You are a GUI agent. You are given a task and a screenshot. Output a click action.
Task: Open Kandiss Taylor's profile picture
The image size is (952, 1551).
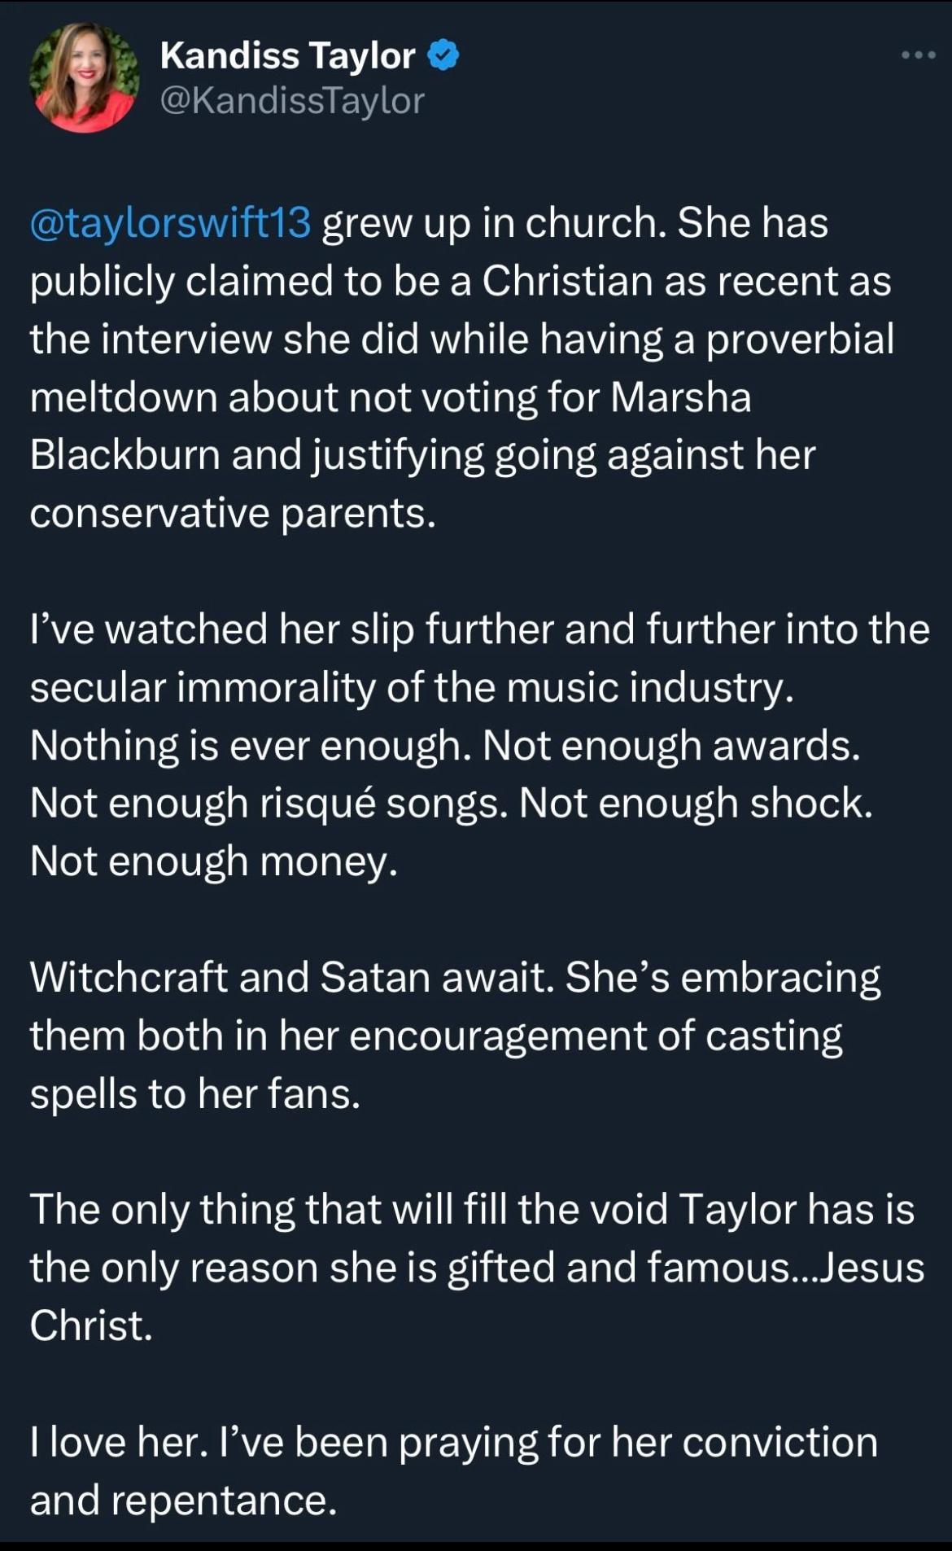[85, 78]
